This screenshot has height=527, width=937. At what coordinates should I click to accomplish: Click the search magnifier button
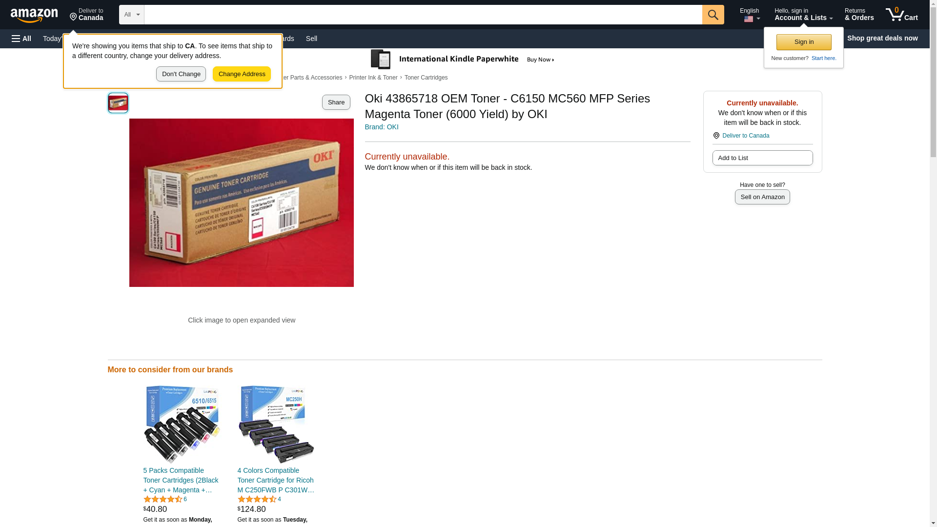pyautogui.click(x=713, y=15)
